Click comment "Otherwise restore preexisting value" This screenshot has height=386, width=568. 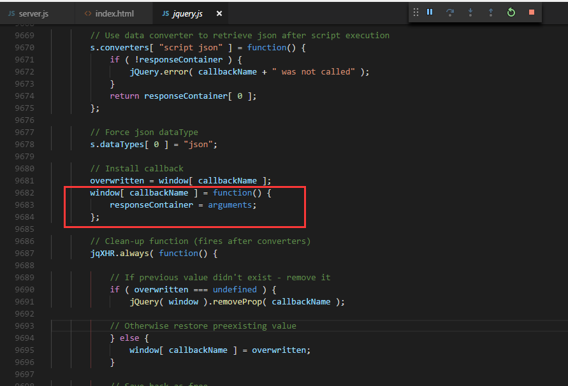pyautogui.click(x=210, y=326)
